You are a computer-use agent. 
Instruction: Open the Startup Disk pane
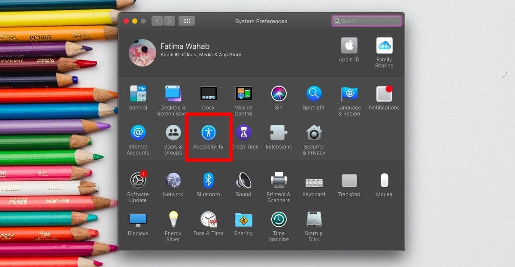tap(314, 220)
